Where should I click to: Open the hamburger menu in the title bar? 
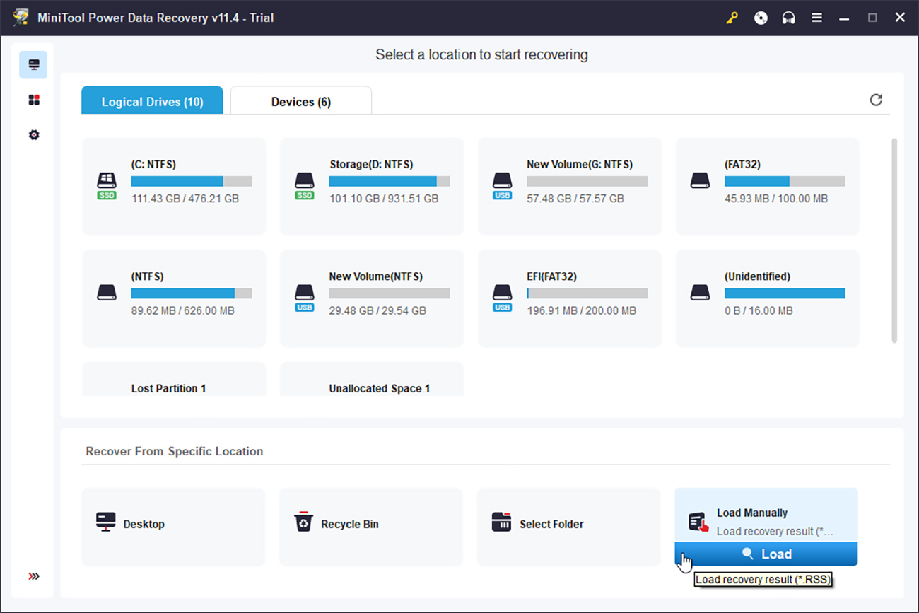[x=816, y=18]
